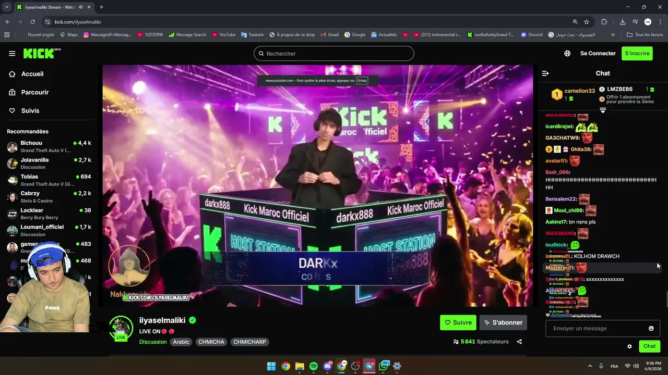Open Tobias recommended channel
Image resolution: width=668 pixels, height=375 pixels.
click(49, 180)
